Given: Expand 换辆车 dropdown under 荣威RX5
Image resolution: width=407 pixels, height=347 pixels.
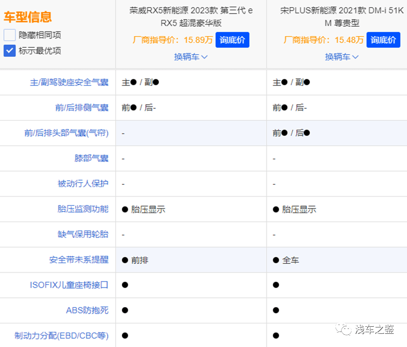Looking at the screenshot, I should click(x=191, y=57).
